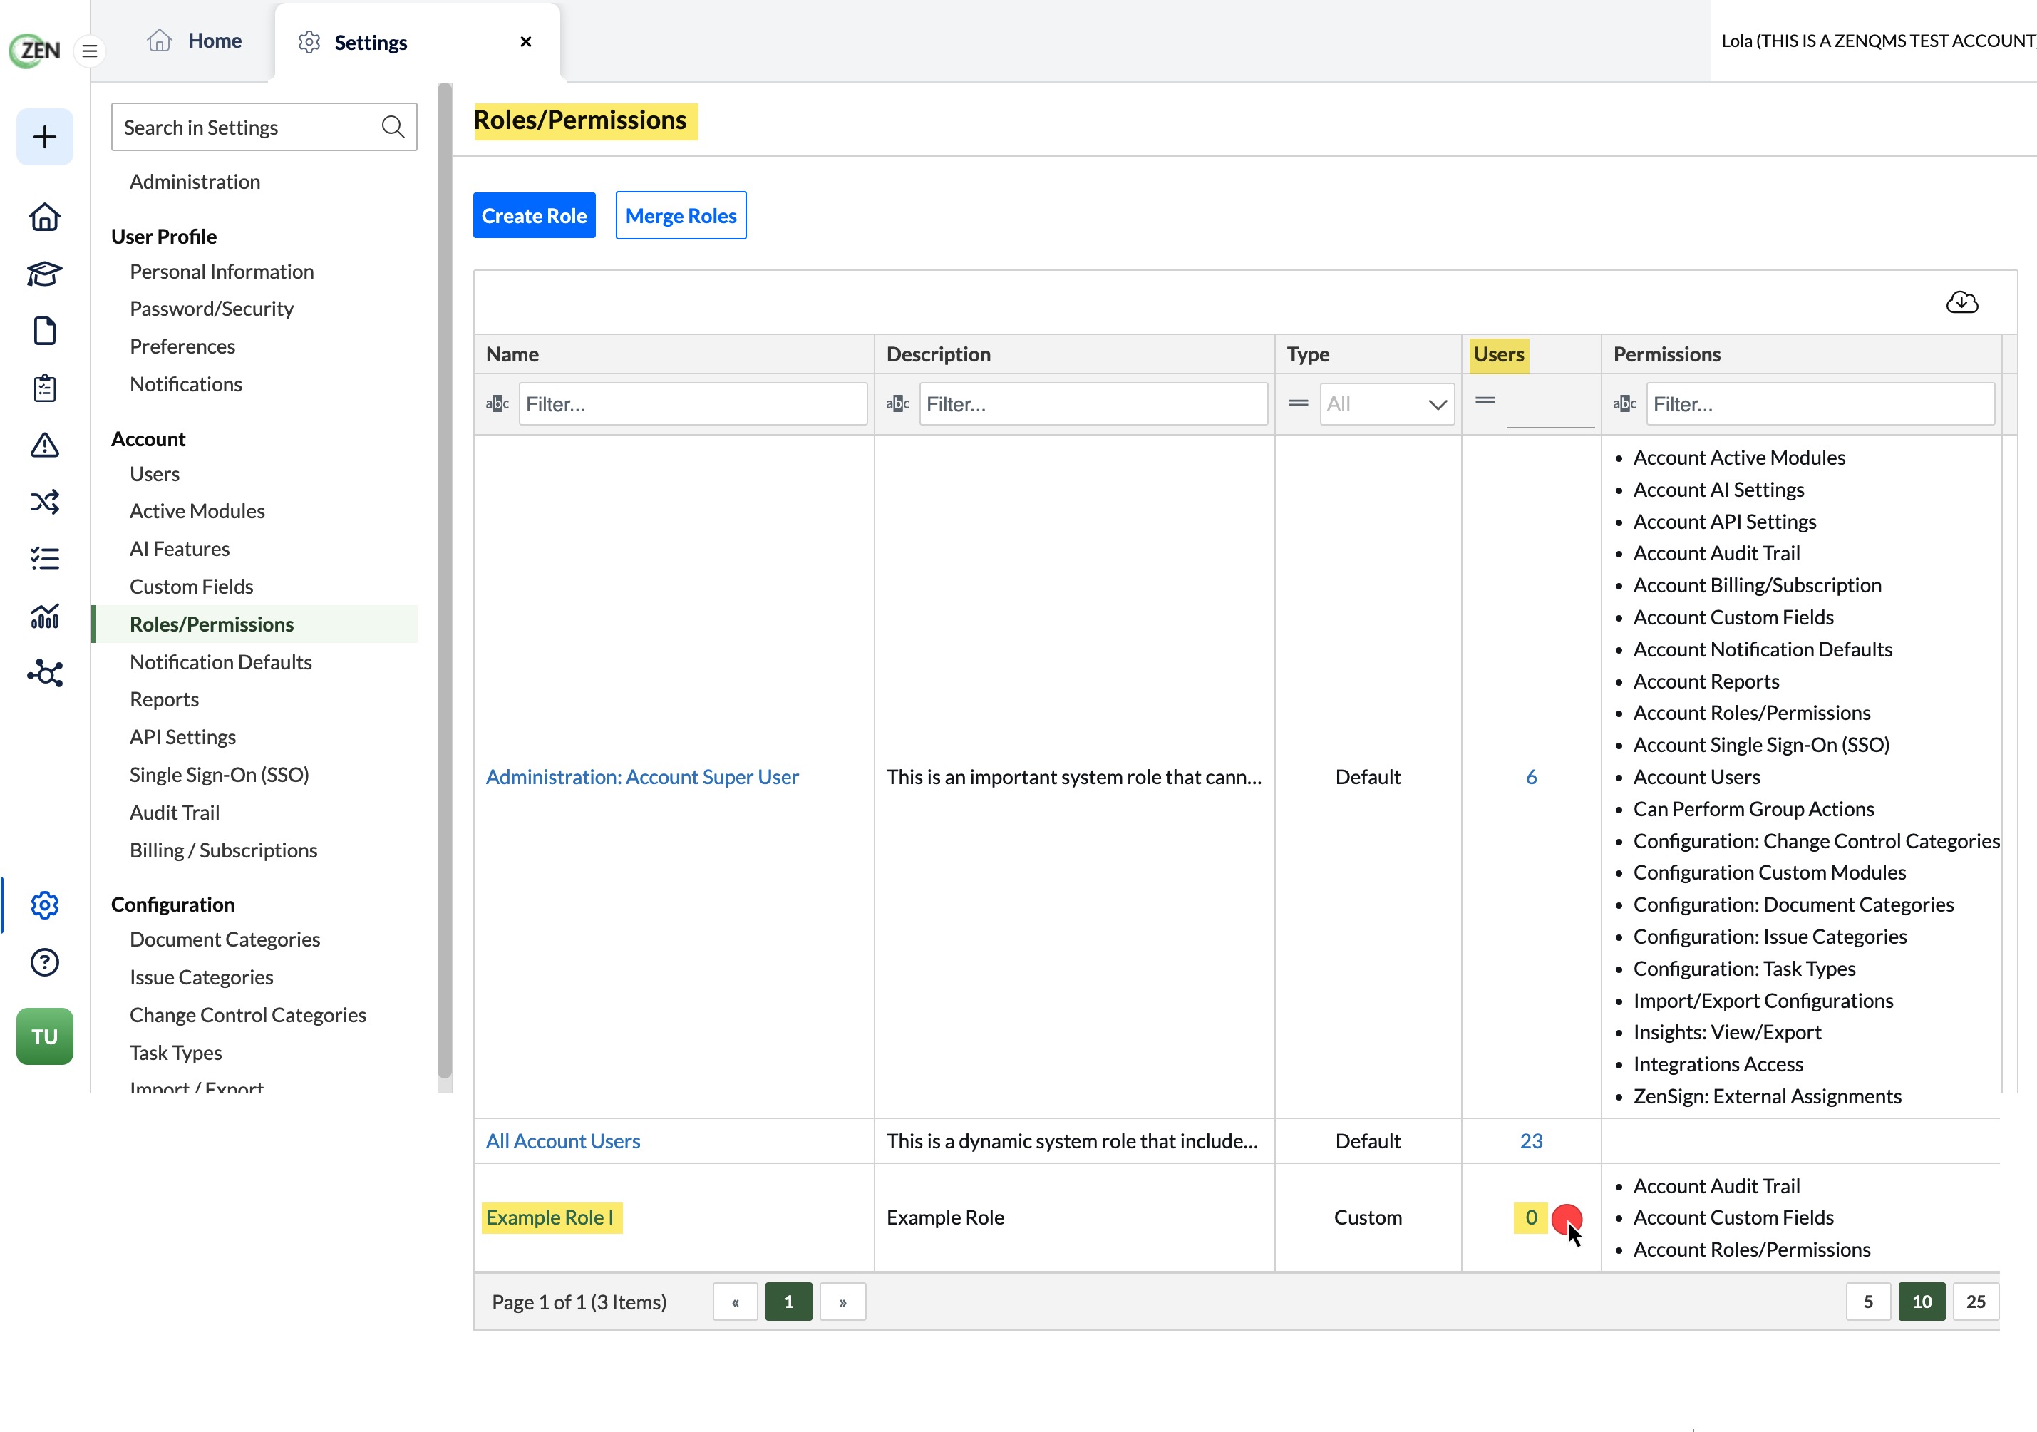The height and width of the screenshot is (1432, 2037).
Task: Show 25 items per page
Action: tap(1976, 1302)
